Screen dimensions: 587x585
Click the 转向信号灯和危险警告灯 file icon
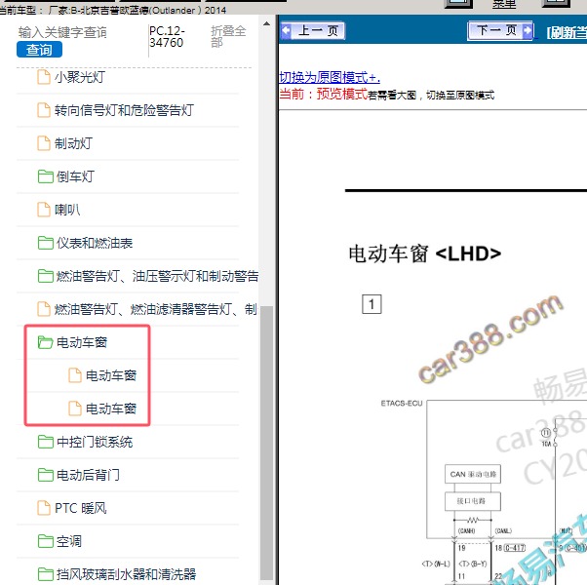(44, 110)
